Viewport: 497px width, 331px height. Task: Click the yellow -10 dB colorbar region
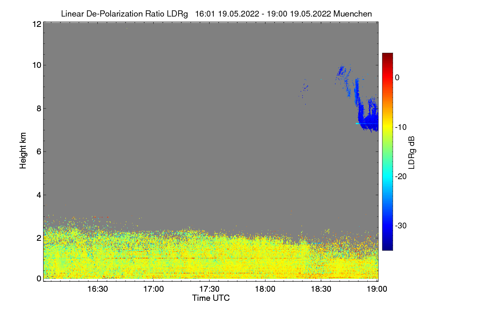click(x=387, y=127)
